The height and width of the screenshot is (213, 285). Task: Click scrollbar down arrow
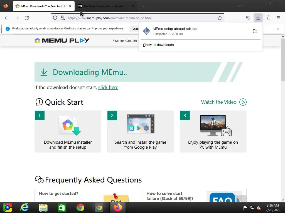pyautogui.click(x=283, y=200)
